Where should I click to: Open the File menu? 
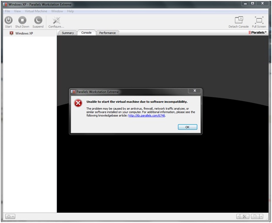7,11
